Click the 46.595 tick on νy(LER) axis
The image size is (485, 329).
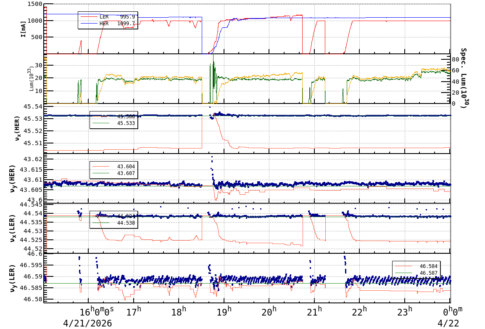(x=31, y=265)
